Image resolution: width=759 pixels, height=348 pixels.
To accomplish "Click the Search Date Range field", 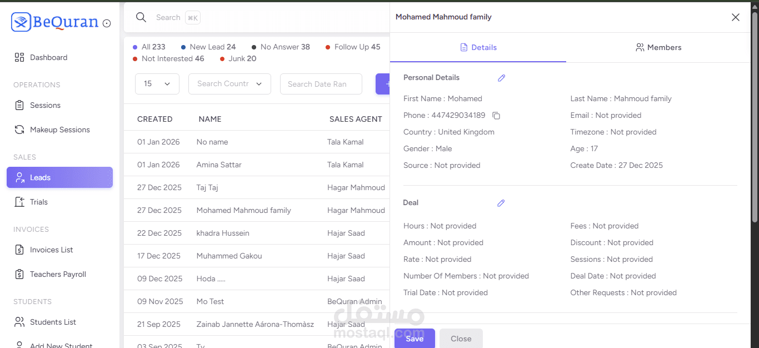I will tap(321, 84).
